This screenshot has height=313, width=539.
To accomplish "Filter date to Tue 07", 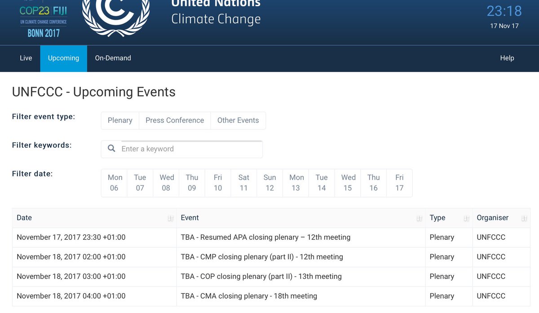I will (140, 183).
